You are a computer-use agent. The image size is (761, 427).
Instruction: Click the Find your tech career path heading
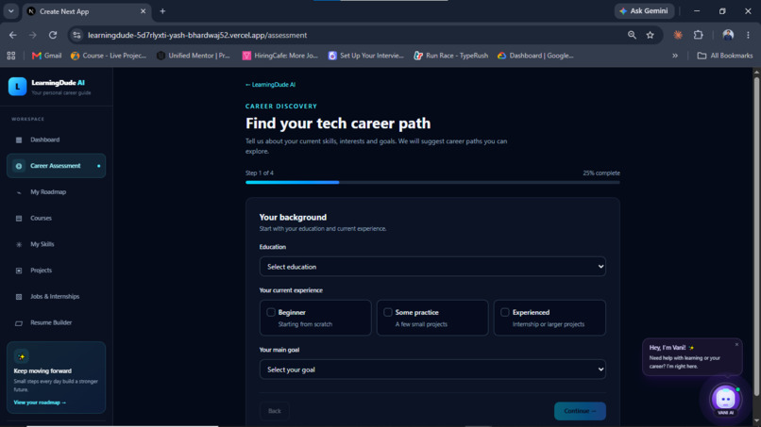338,123
